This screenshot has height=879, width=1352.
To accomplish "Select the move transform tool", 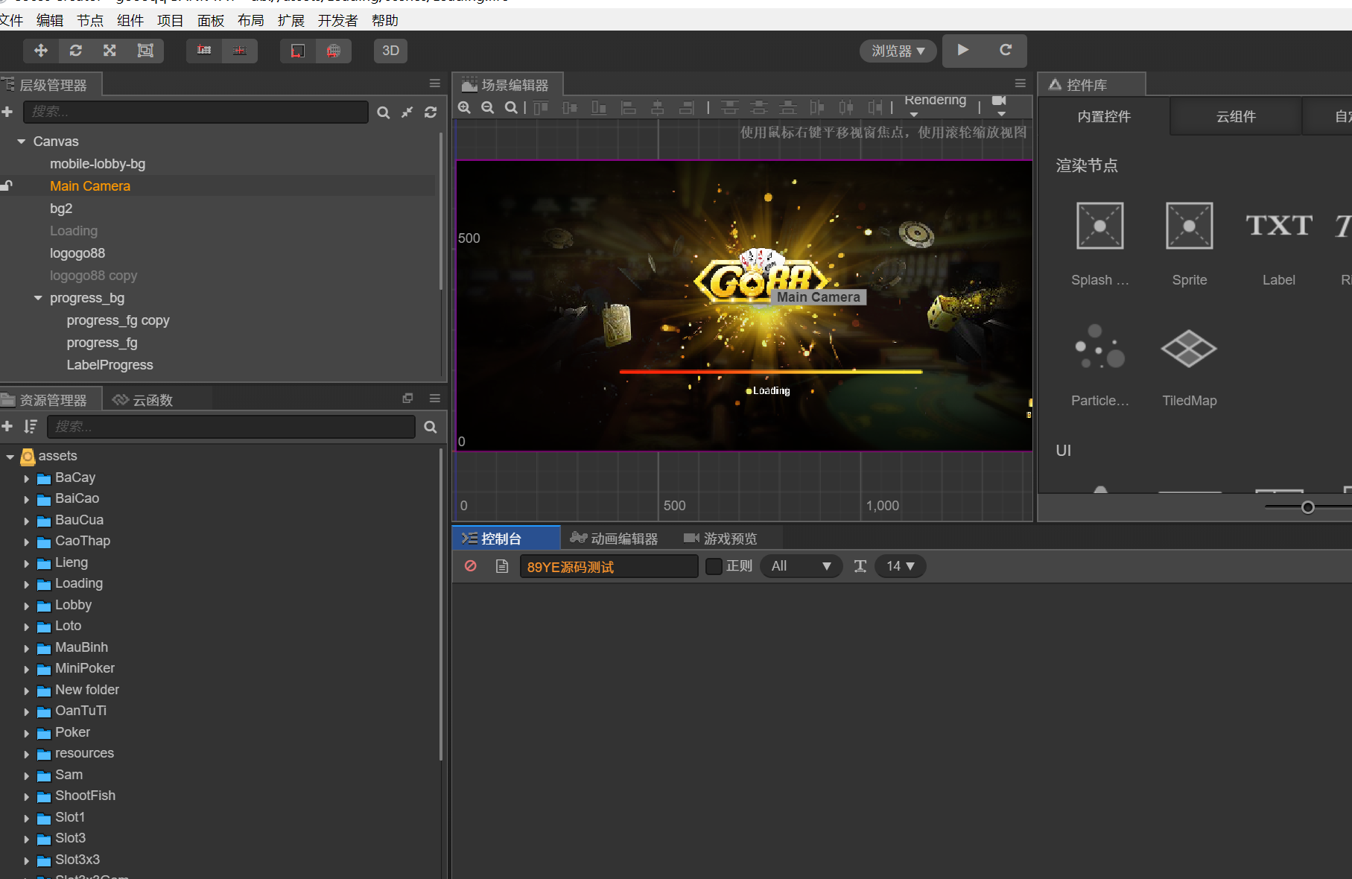I will tap(41, 50).
